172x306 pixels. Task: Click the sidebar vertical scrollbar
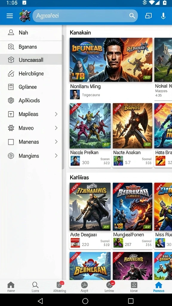click(63, 102)
